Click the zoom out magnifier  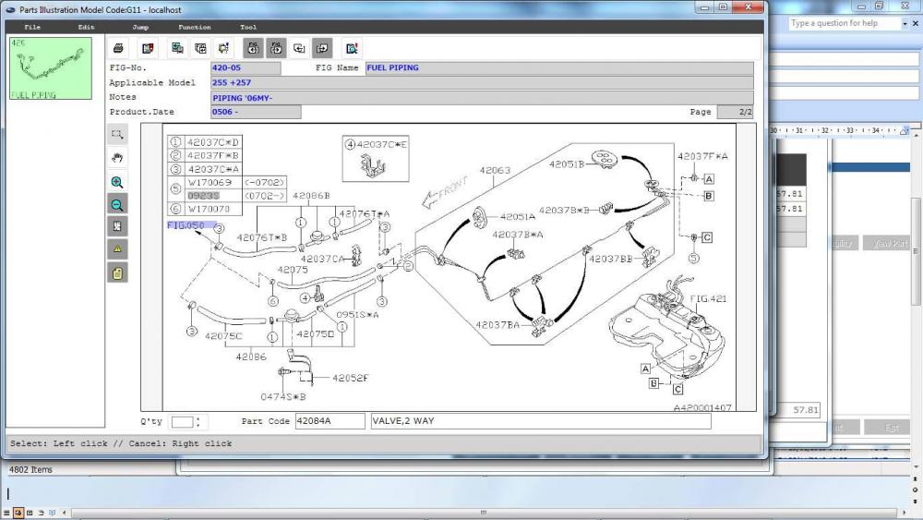pyautogui.click(x=117, y=204)
